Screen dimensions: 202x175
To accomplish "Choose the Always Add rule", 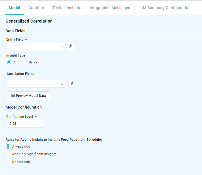I will pos(8,147).
